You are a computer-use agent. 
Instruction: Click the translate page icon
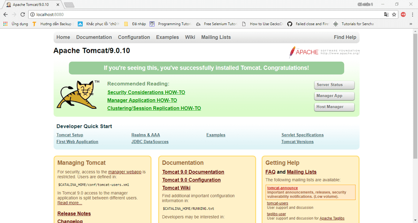[x=386, y=15]
